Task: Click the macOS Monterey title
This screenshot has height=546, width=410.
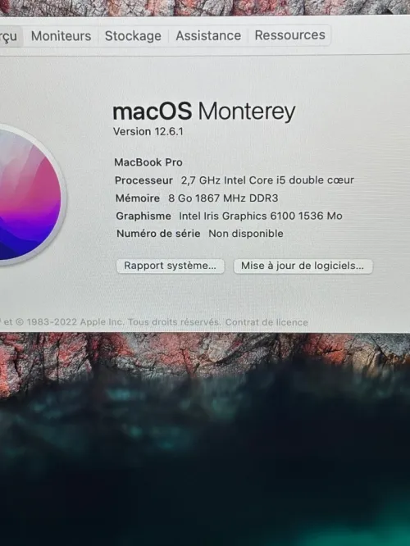Action: click(204, 111)
